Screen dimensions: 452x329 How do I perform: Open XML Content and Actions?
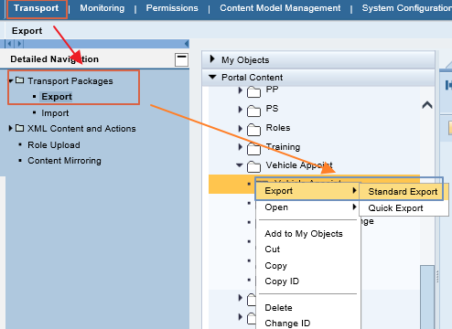click(81, 129)
